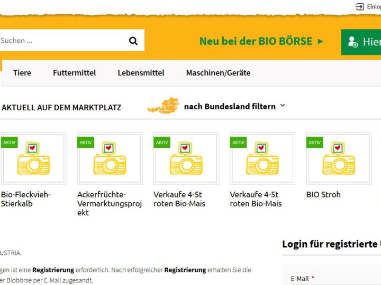Click the Neu bei der BIO BÖRSE link

point(256,41)
